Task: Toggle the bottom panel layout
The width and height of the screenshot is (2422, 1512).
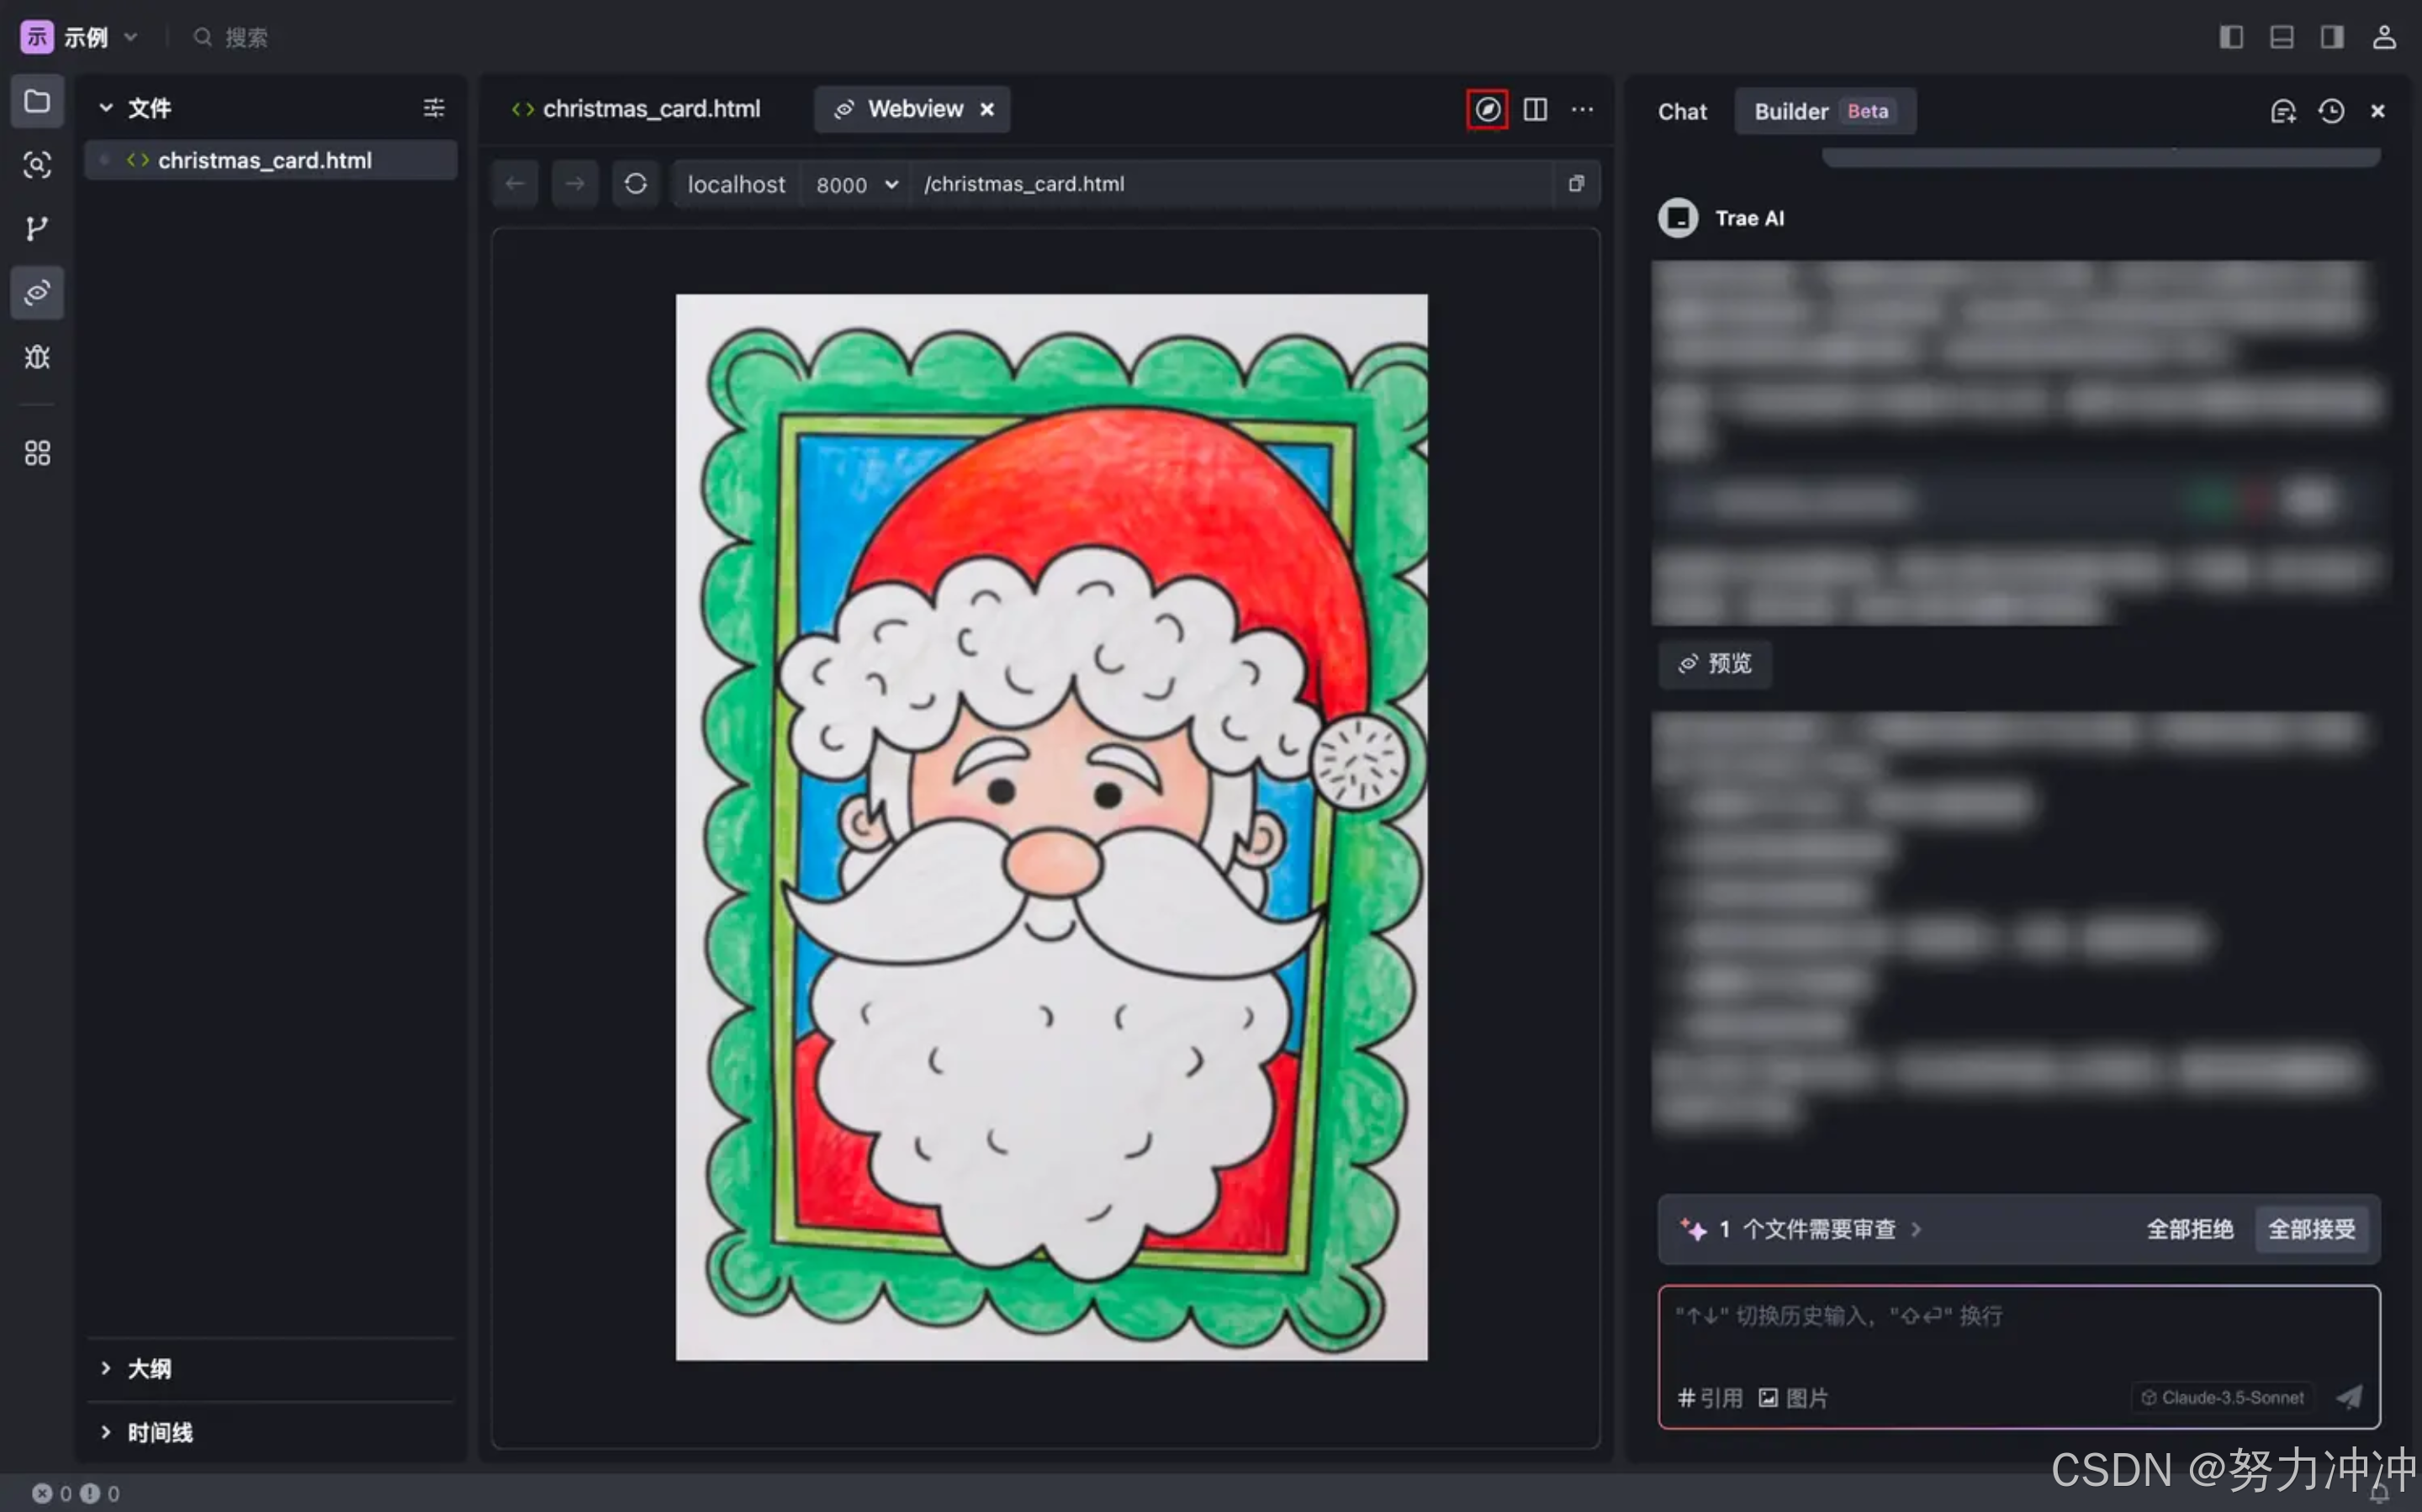Action: point(2282,37)
